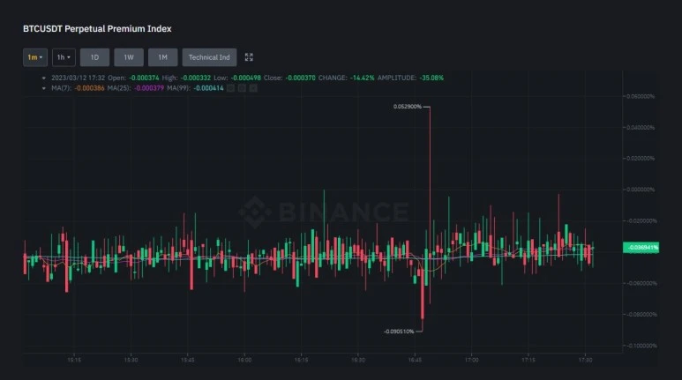Click the AMPLITUDE value -35.08%
Screen dimensions: 682x380
point(431,78)
